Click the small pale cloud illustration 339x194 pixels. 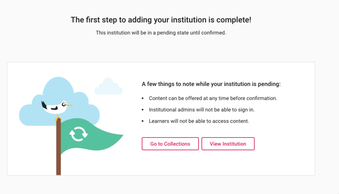pos(108,87)
